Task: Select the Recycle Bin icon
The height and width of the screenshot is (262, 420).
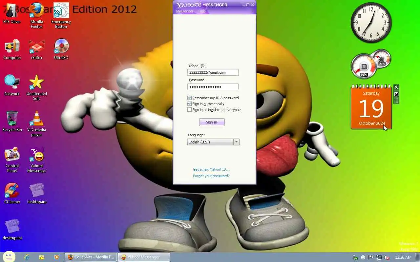Action: (x=12, y=122)
